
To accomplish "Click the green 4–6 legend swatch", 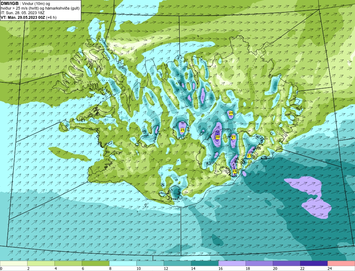I will click(x=68, y=264).
